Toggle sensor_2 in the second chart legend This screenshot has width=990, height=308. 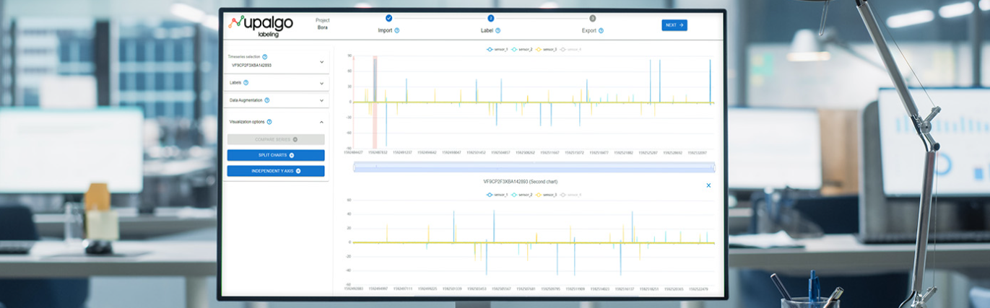(522, 195)
